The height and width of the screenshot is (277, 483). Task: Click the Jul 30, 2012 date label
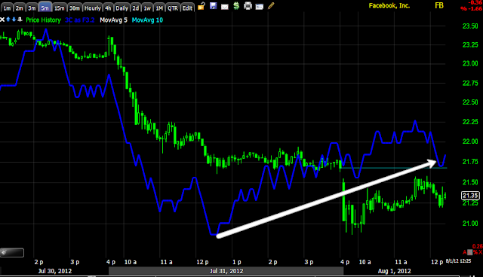point(55,271)
